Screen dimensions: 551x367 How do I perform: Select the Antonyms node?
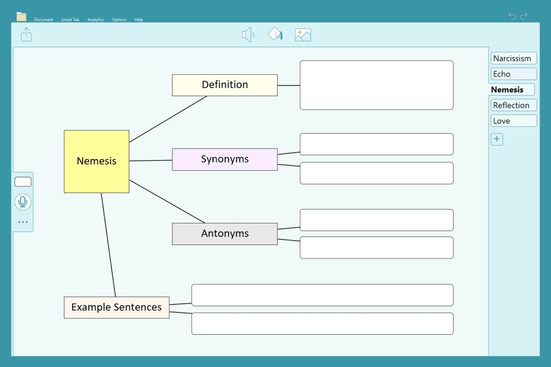[225, 234]
